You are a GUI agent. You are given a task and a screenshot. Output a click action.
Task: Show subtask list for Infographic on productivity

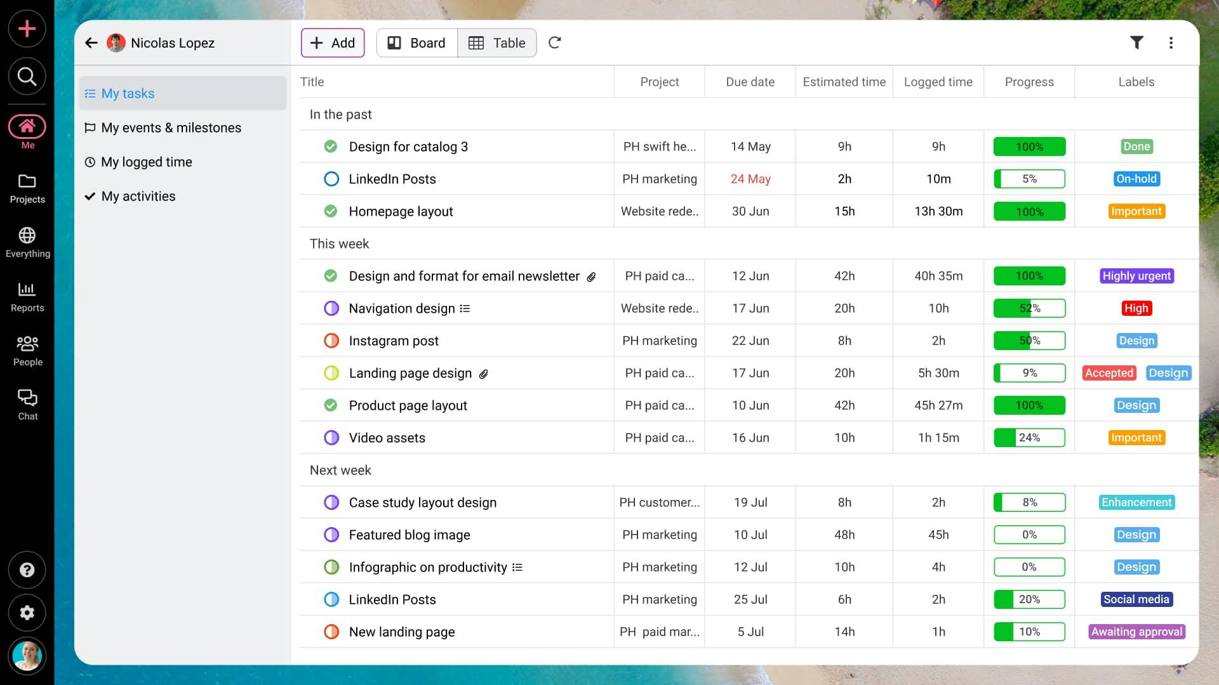point(518,567)
